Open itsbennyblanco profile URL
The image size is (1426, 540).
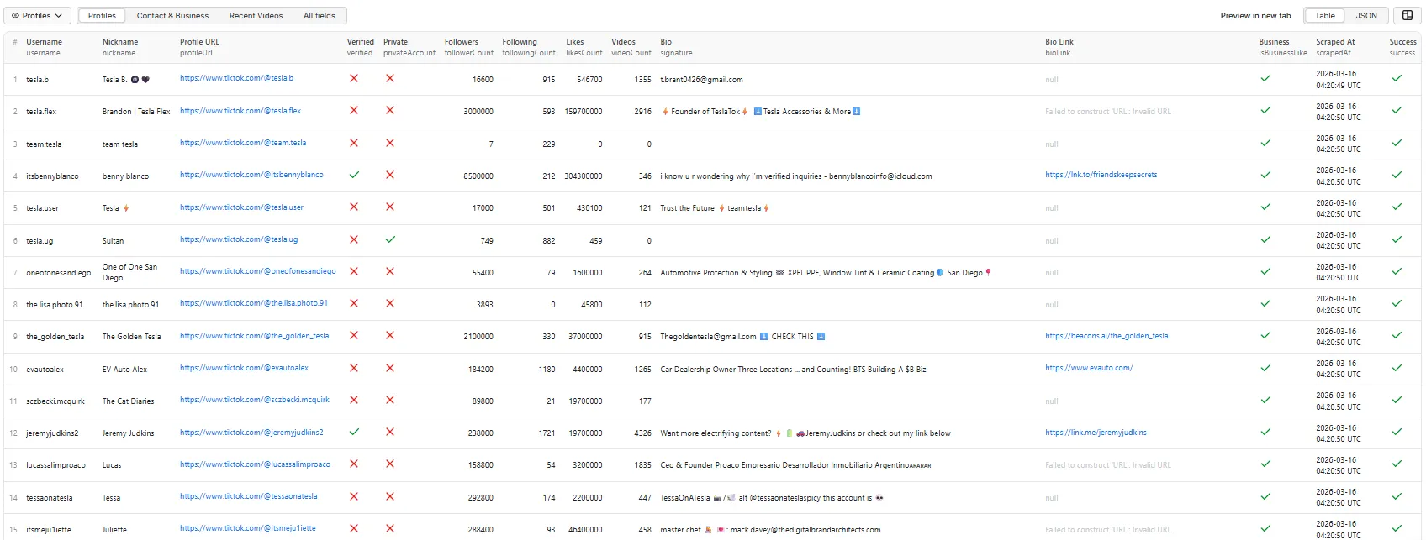pyautogui.click(x=251, y=175)
